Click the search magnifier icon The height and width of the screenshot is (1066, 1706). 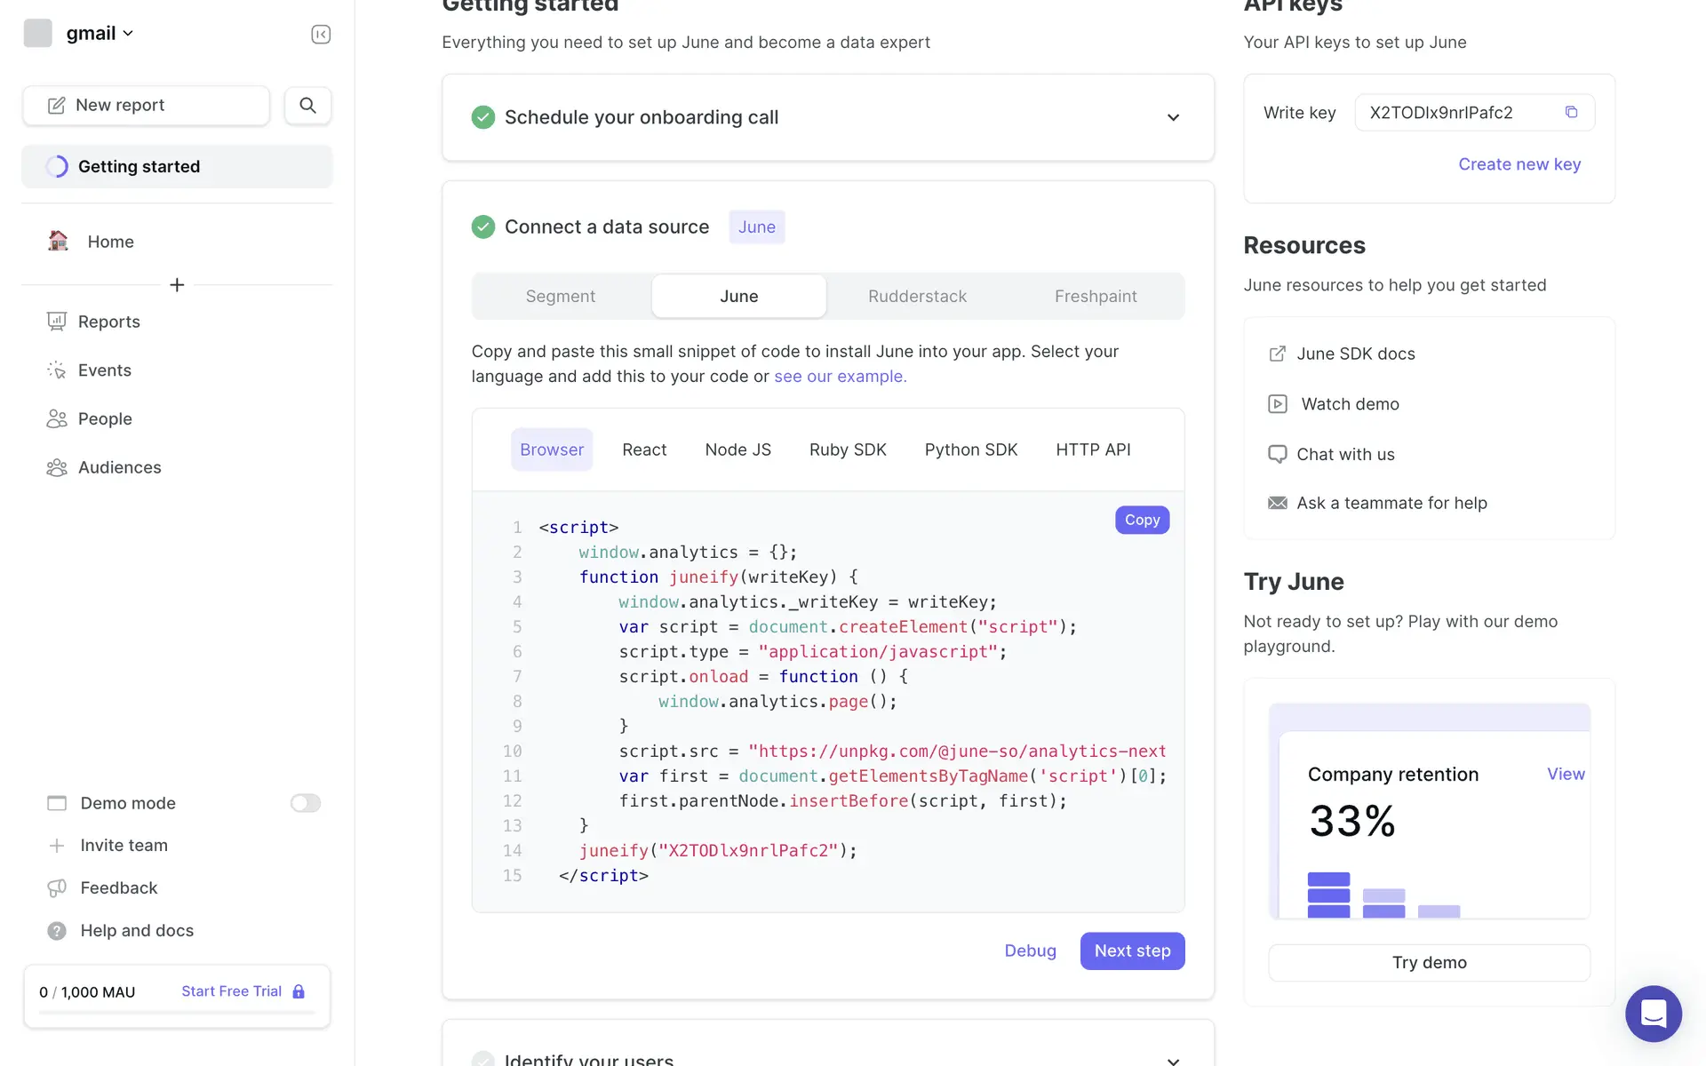tap(307, 106)
